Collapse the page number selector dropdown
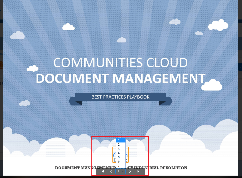Image resolution: width=242 pixels, height=178 pixels. point(120,171)
